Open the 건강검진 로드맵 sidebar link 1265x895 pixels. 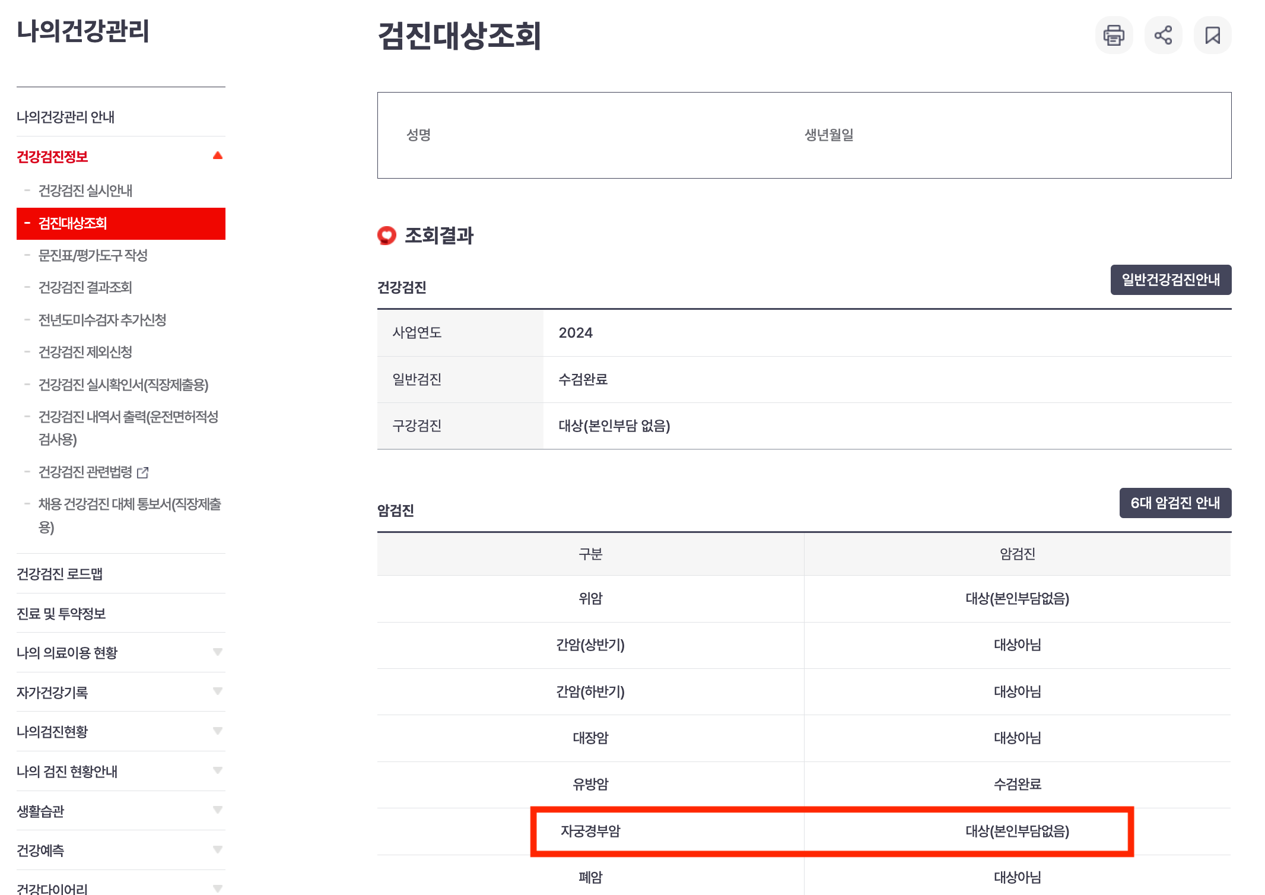coord(60,574)
